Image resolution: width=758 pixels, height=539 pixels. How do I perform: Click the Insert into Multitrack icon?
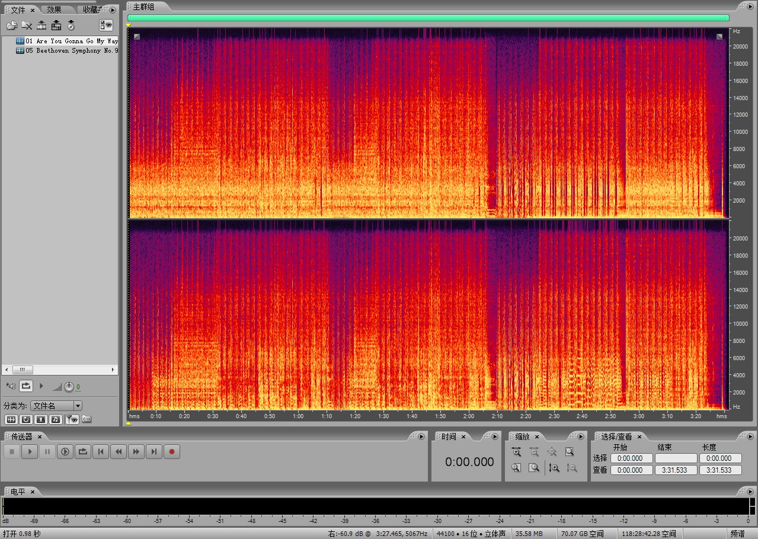56,25
